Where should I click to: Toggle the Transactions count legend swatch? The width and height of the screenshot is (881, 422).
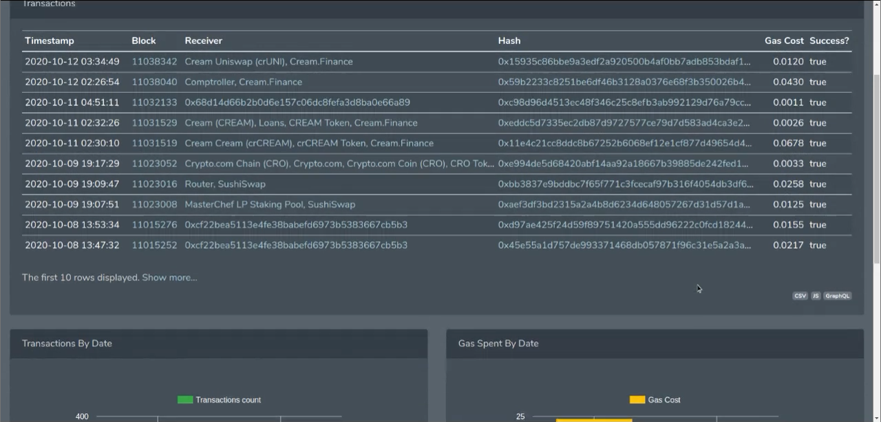[184, 399]
